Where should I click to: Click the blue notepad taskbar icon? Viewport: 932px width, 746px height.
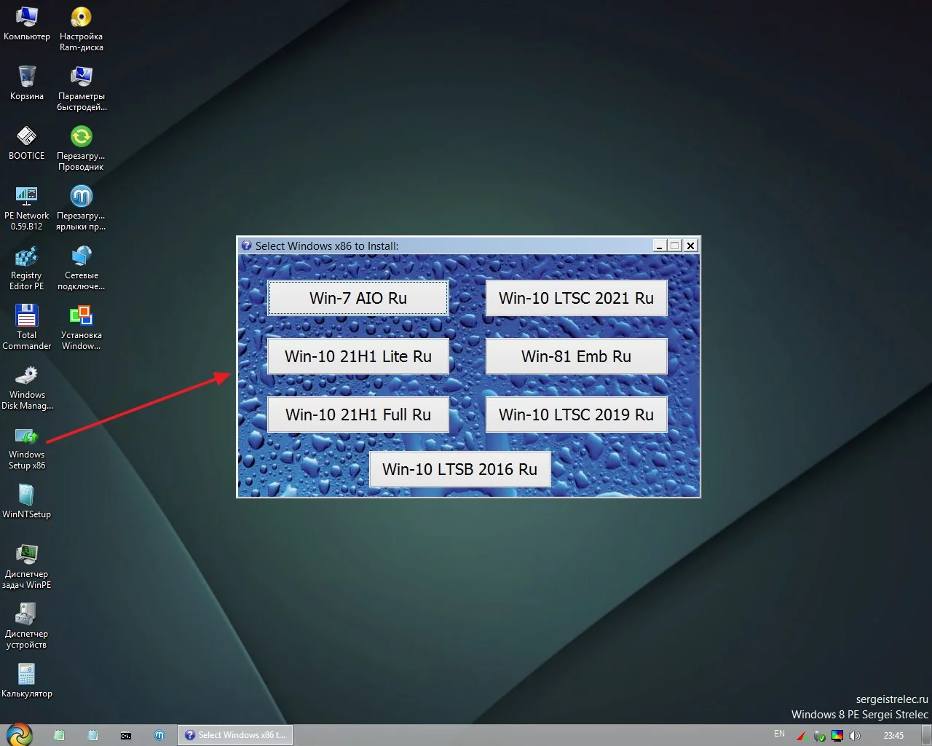(92, 735)
